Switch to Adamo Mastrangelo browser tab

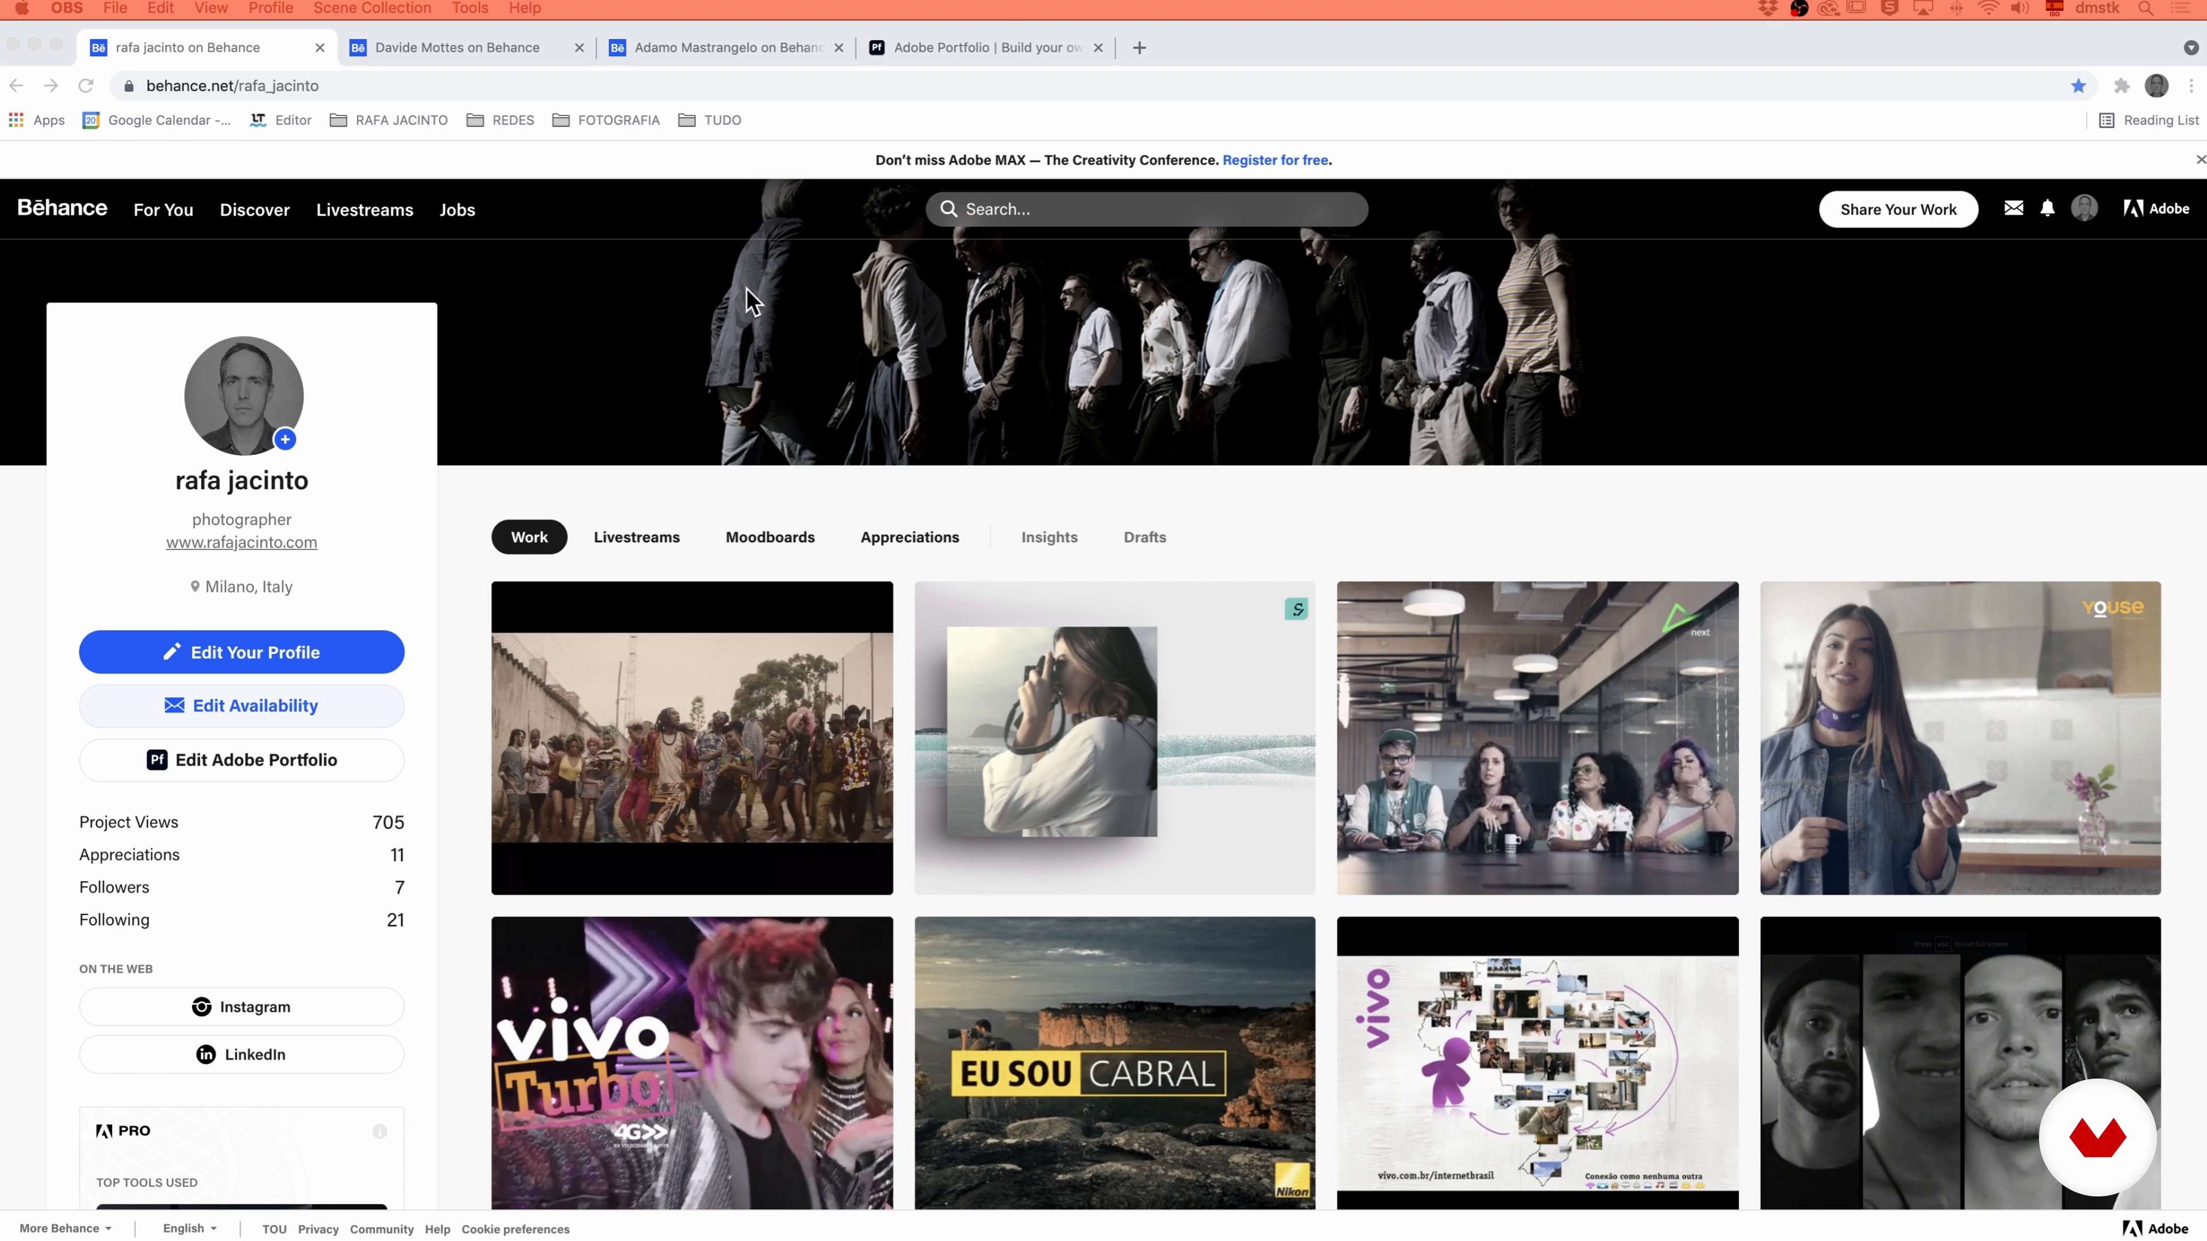(x=726, y=48)
